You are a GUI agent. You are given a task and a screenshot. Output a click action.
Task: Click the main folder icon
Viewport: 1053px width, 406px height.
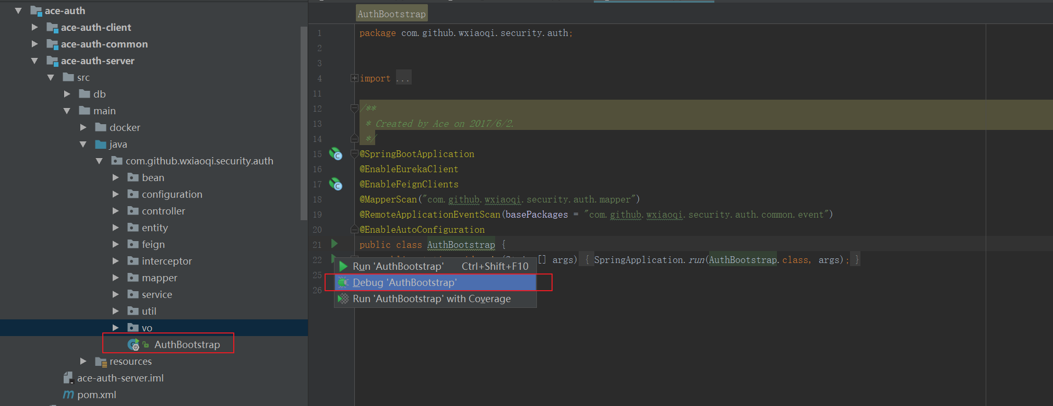coord(84,111)
